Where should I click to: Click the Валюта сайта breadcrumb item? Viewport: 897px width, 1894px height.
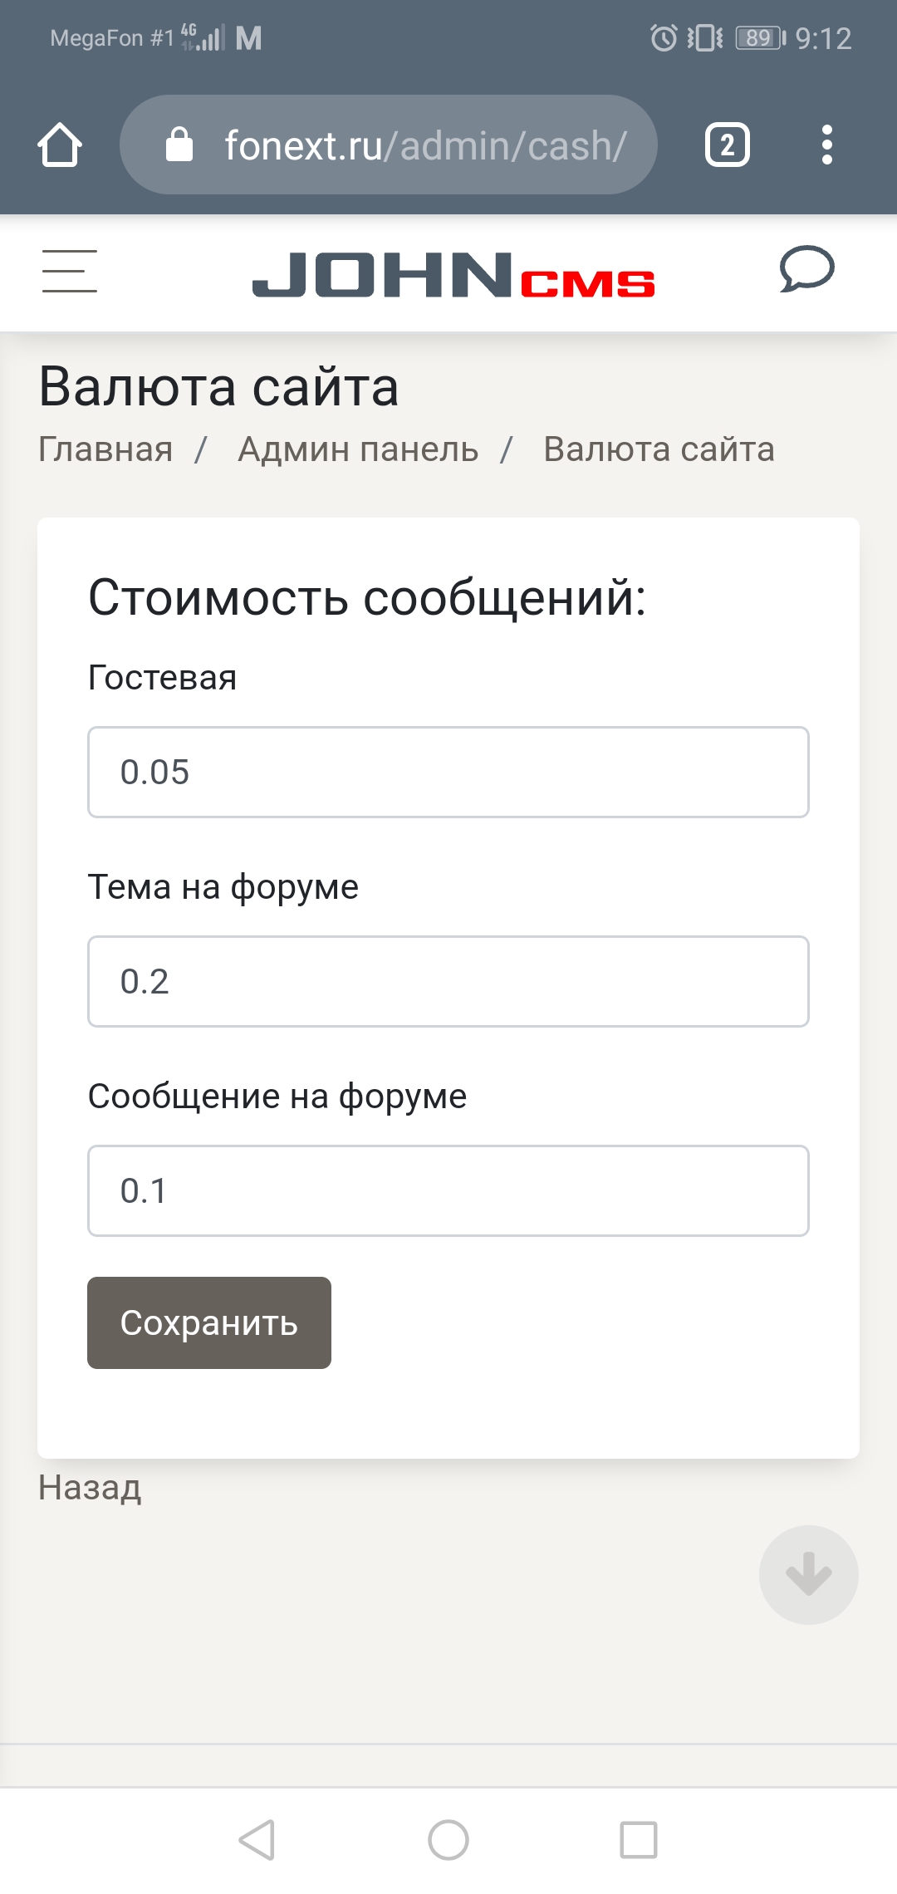click(x=659, y=449)
